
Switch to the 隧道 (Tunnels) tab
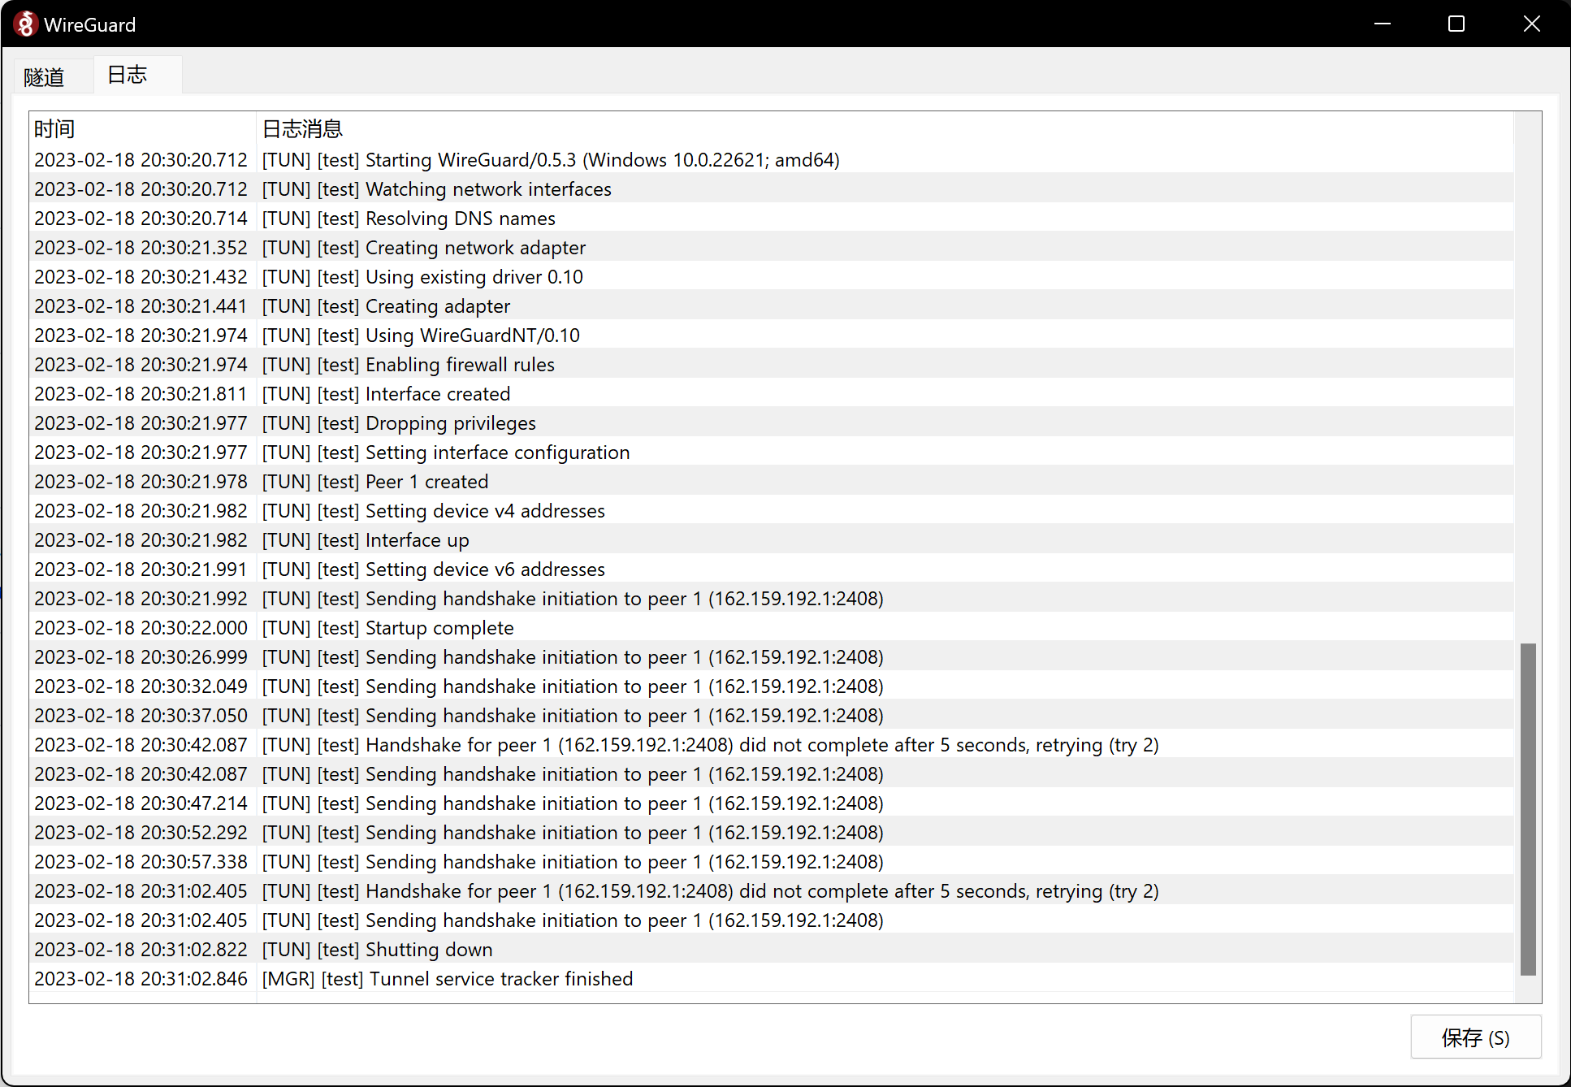[46, 76]
